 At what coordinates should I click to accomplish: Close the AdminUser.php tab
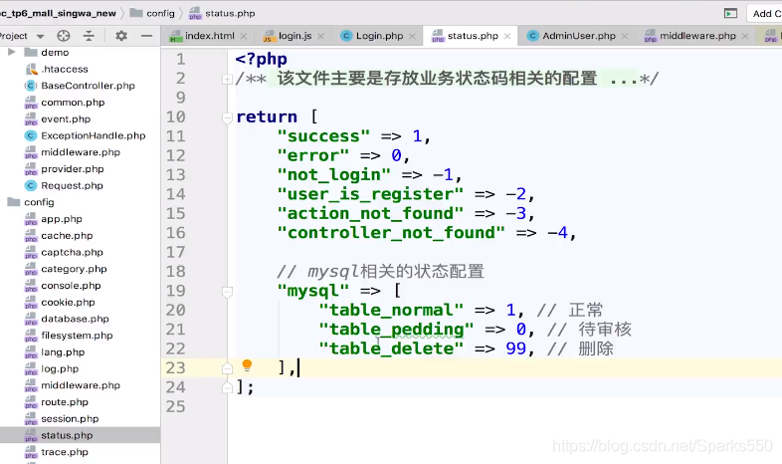(625, 36)
